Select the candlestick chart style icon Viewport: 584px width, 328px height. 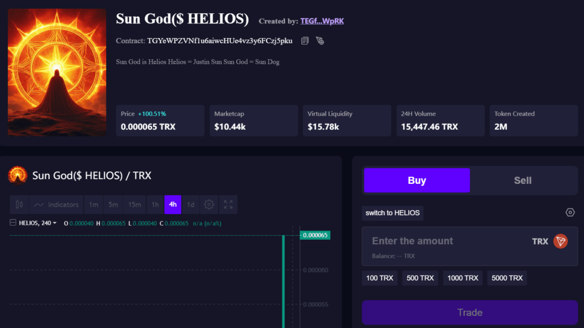tap(19, 204)
